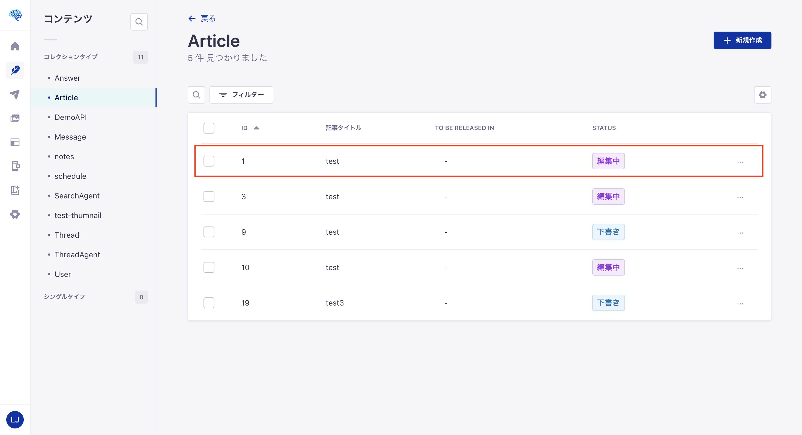Open the paper plane icon in sidebar
The image size is (802, 435).
click(15, 94)
